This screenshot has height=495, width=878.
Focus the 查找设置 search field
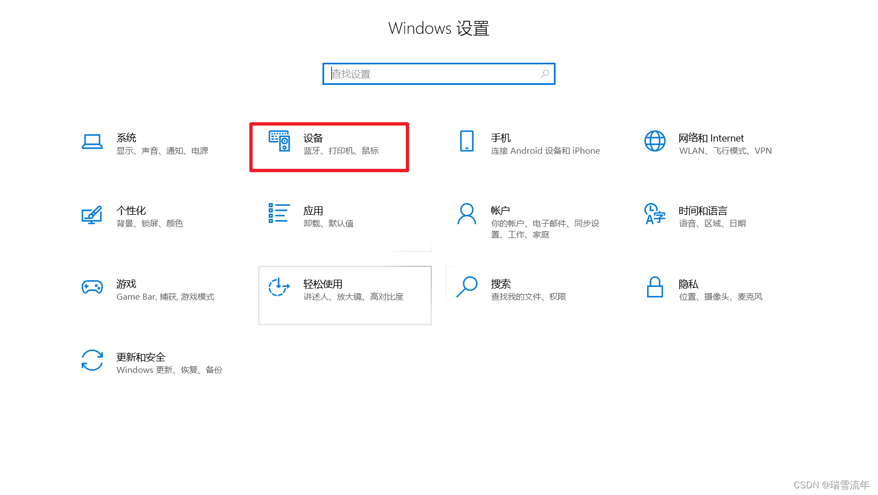click(439, 74)
